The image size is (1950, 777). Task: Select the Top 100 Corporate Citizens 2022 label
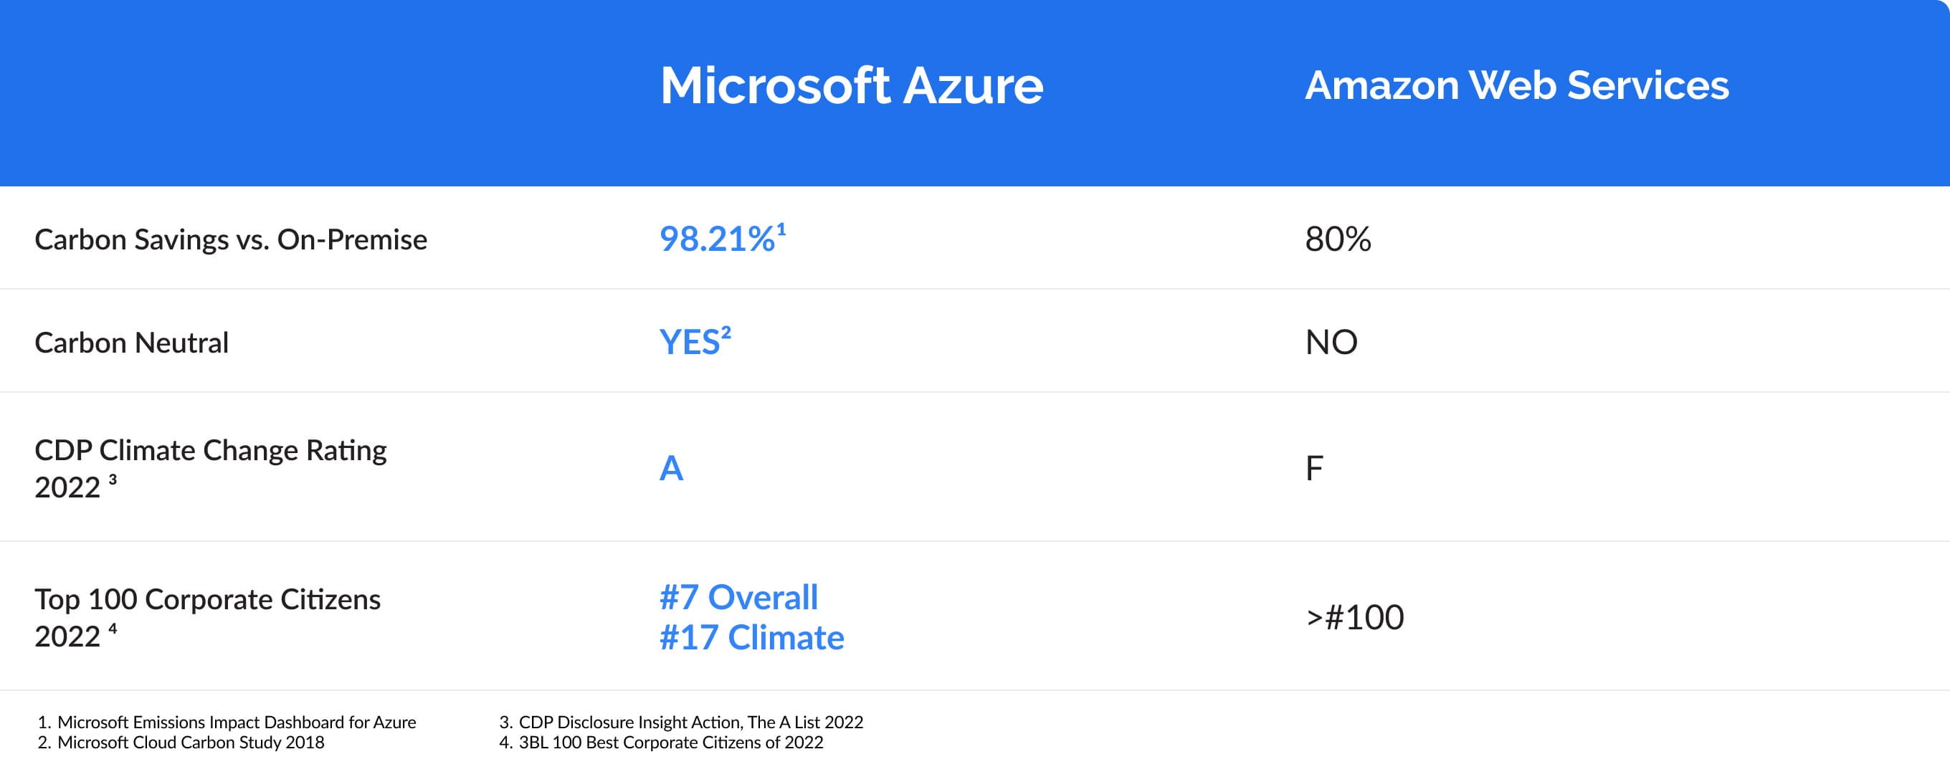pos(207,617)
